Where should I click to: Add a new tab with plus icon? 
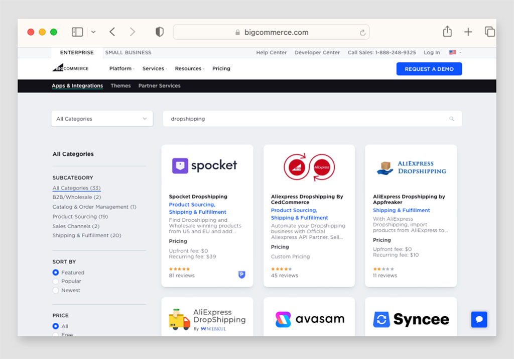468,32
